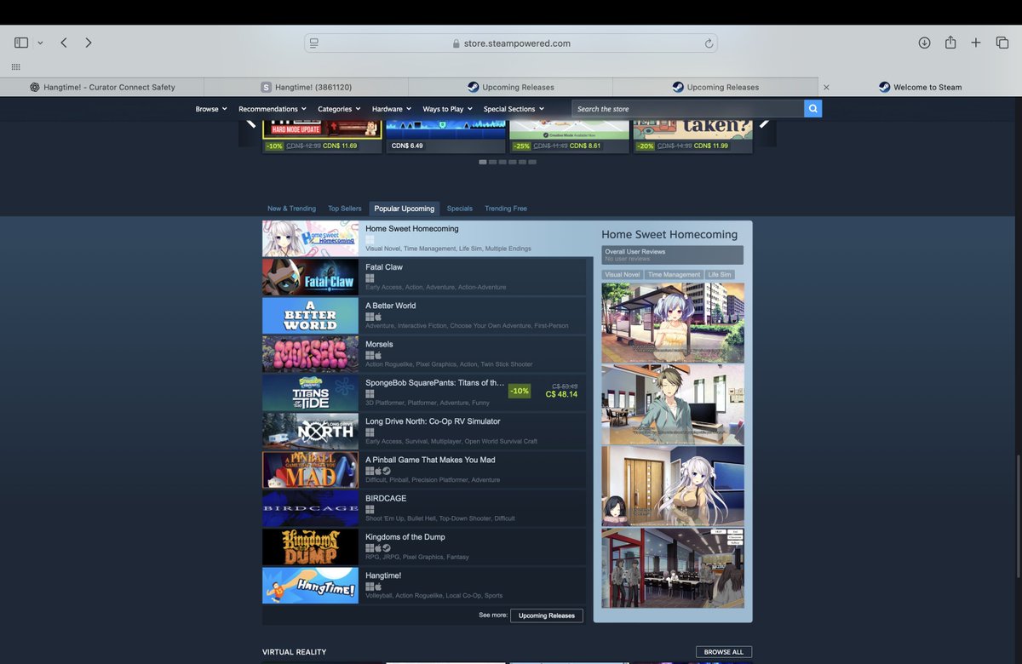Open the Hangtime! list entry
The height and width of the screenshot is (664, 1022).
click(x=424, y=586)
